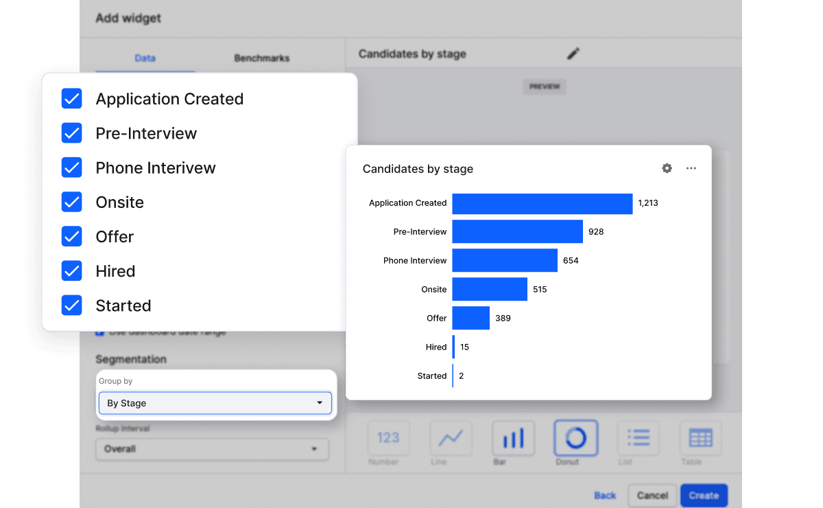Image resolution: width=823 pixels, height=508 pixels.
Task: Open the three-dot more options menu
Action: [x=691, y=168]
